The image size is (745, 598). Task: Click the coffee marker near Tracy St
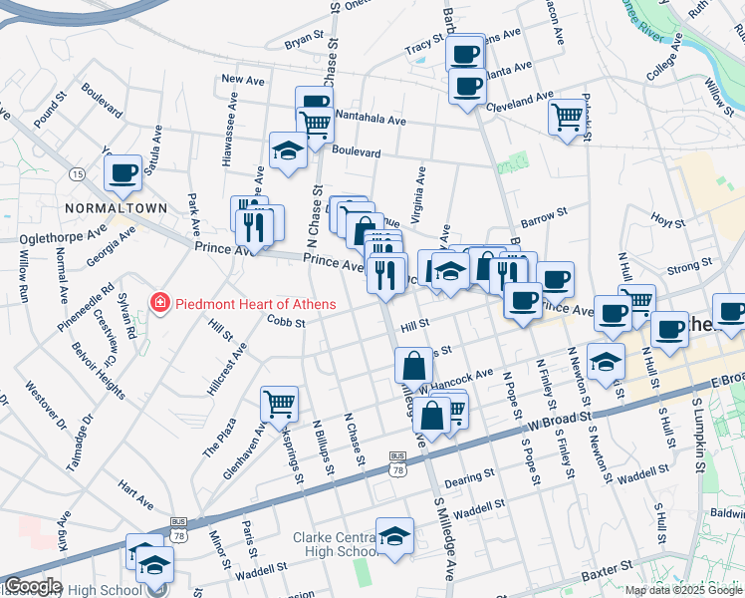[465, 52]
